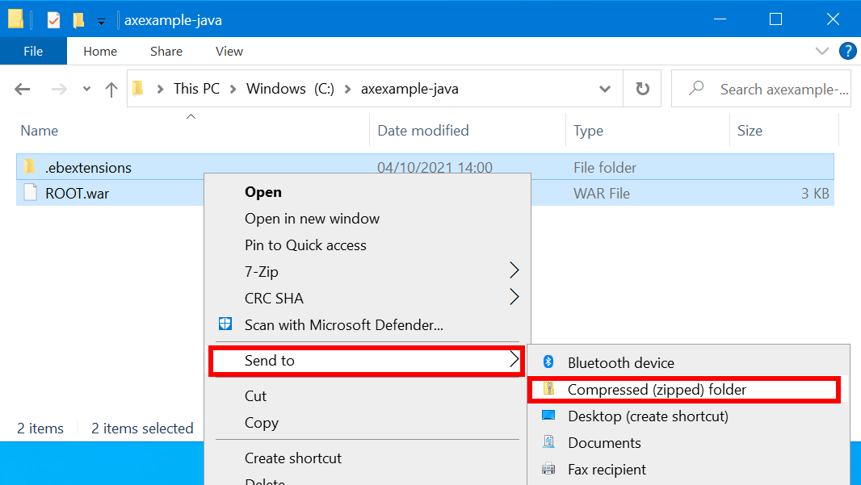Open the address bar history dropdown
Viewport: 861px width, 485px height.
click(605, 89)
